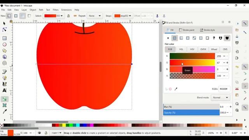Select Flat color paint type button
249x140 pixels.
click(175, 38)
